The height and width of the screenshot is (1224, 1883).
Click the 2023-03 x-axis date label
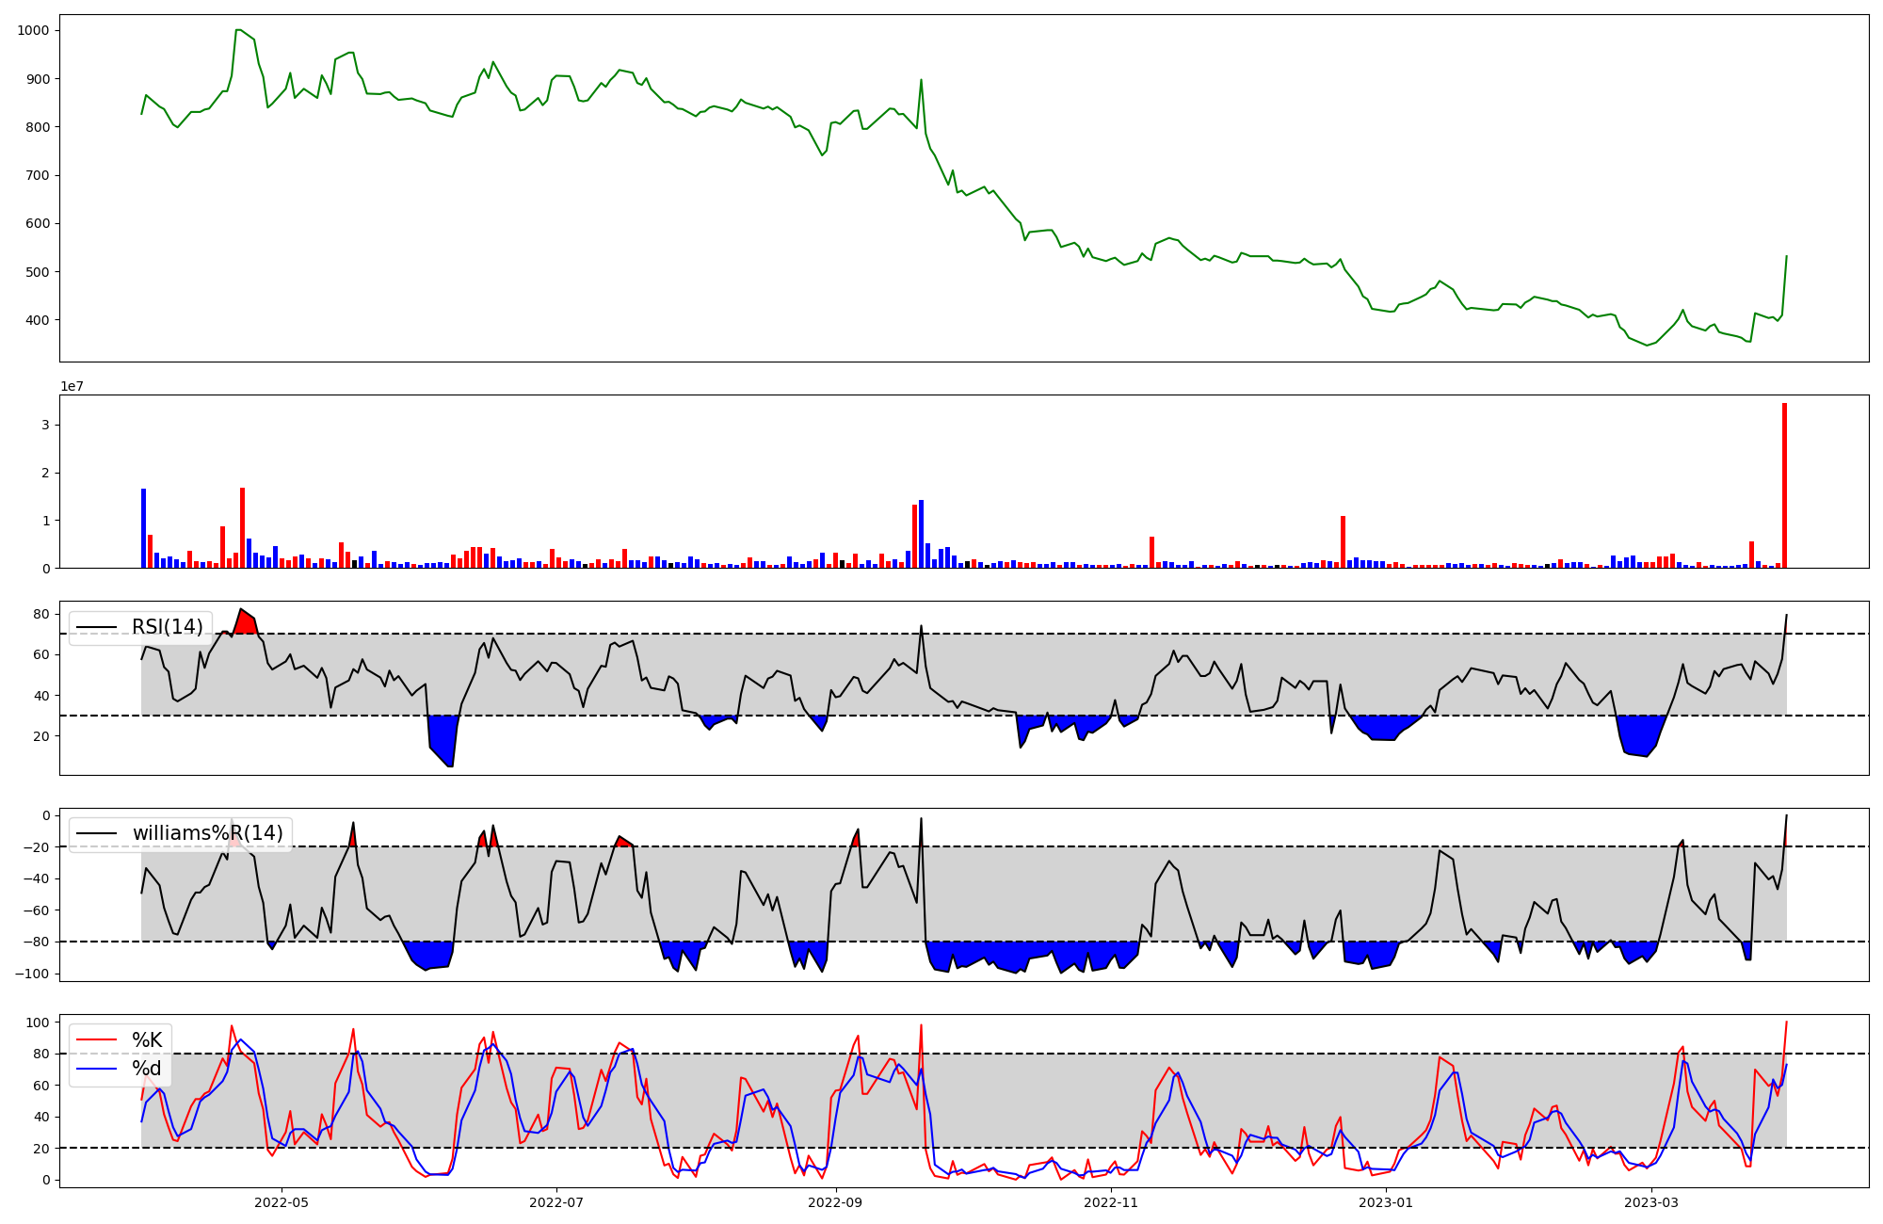click(1651, 1202)
